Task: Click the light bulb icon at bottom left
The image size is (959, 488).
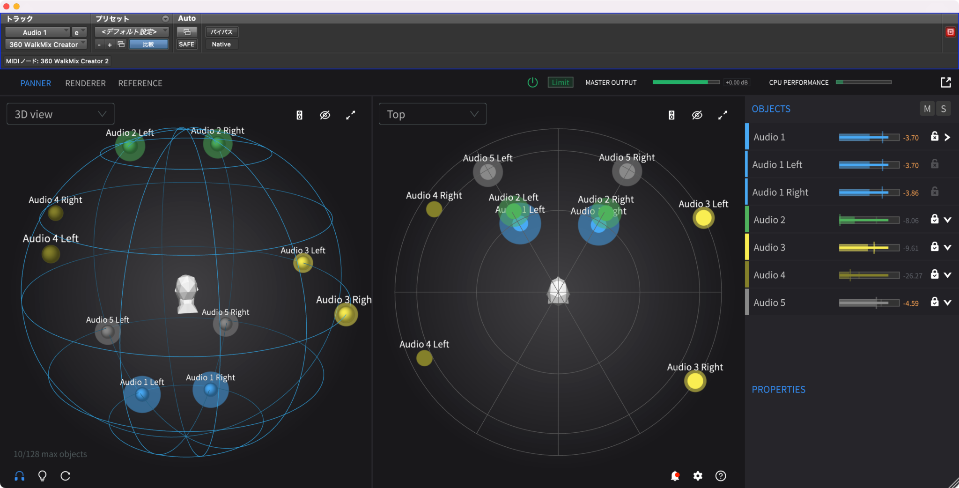Action: (x=42, y=476)
